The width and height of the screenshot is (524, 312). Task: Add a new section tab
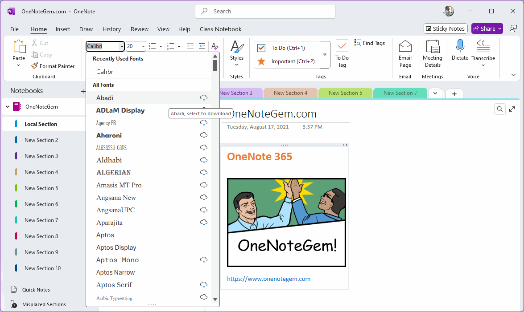(454, 94)
